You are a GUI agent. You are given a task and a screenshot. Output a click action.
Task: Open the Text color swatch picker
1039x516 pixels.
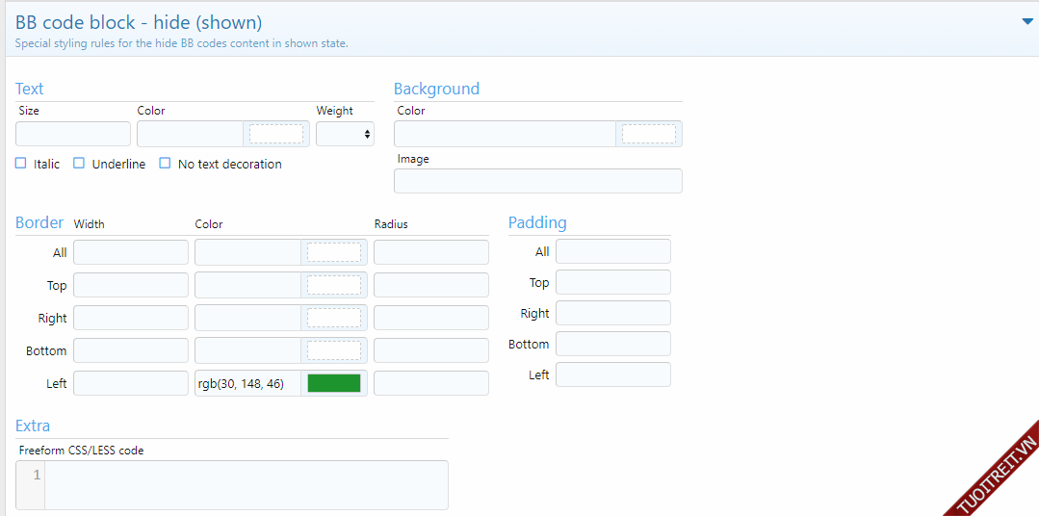click(275, 134)
